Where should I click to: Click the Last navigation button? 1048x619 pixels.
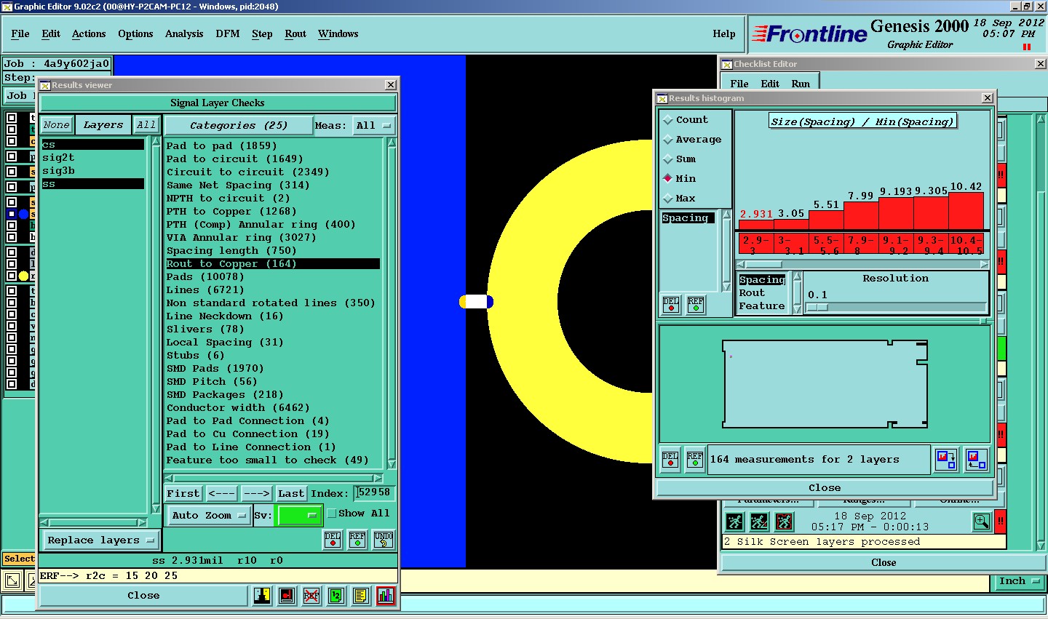pyautogui.click(x=291, y=493)
